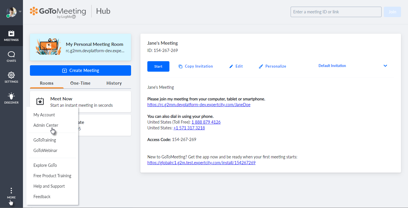408x208 pixels.
Task: Select the Meet Now room card
Action: point(80,102)
